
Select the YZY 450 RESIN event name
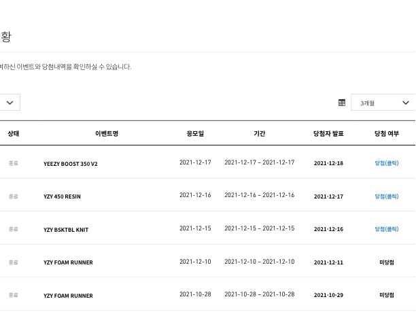click(62, 196)
